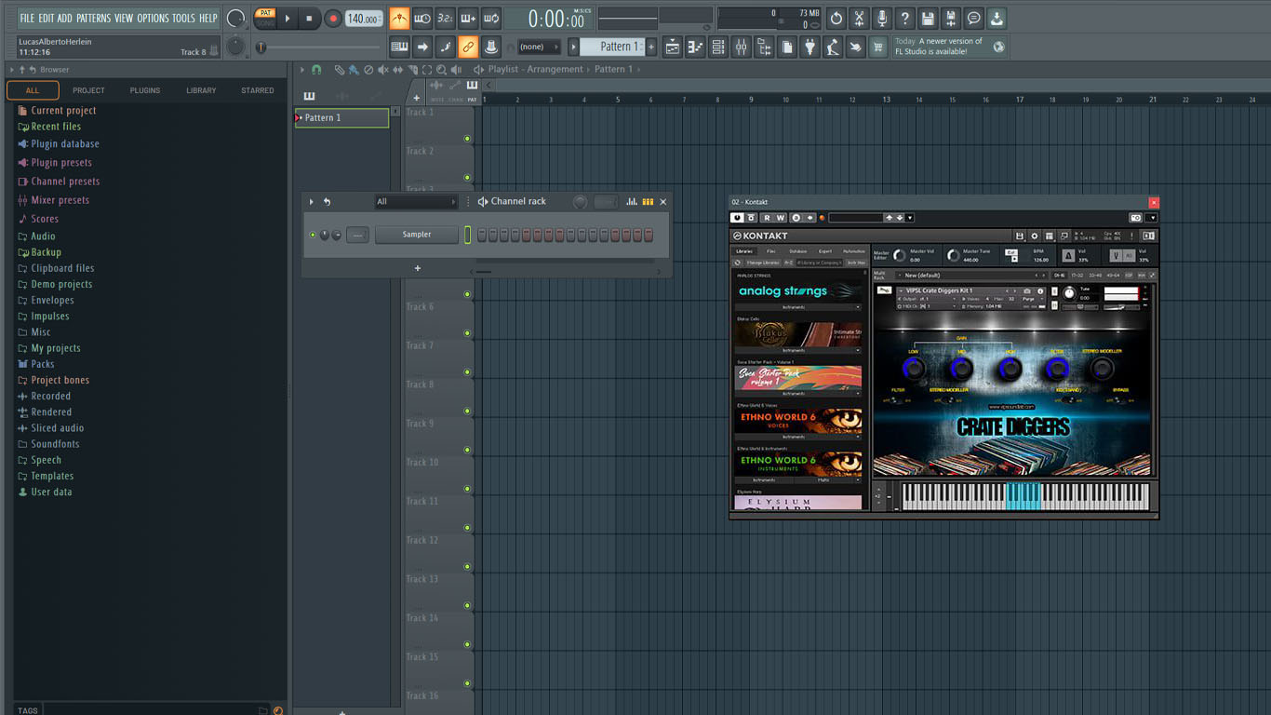The image size is (1271, 715).
Task: Select the PLUGINS browser tab
Action: 145,90
